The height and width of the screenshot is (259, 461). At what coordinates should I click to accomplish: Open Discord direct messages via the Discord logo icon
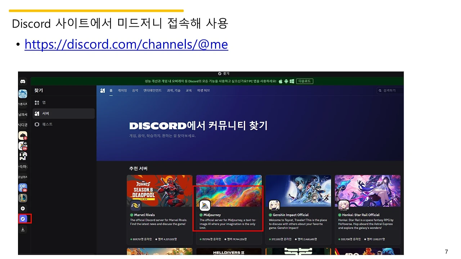coord(23,81)
